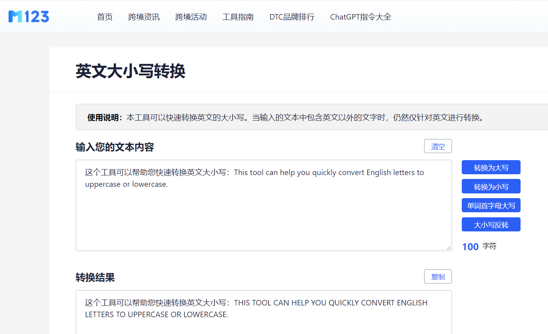
Task: Click the textarea resize handle at bottom-right corner
Action: coord(449,248)
